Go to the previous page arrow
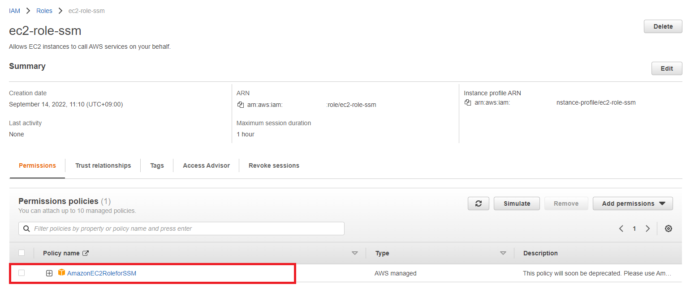The height and width of the screenshot is (288, 686). pyautogui.click(x=621, y=229)
